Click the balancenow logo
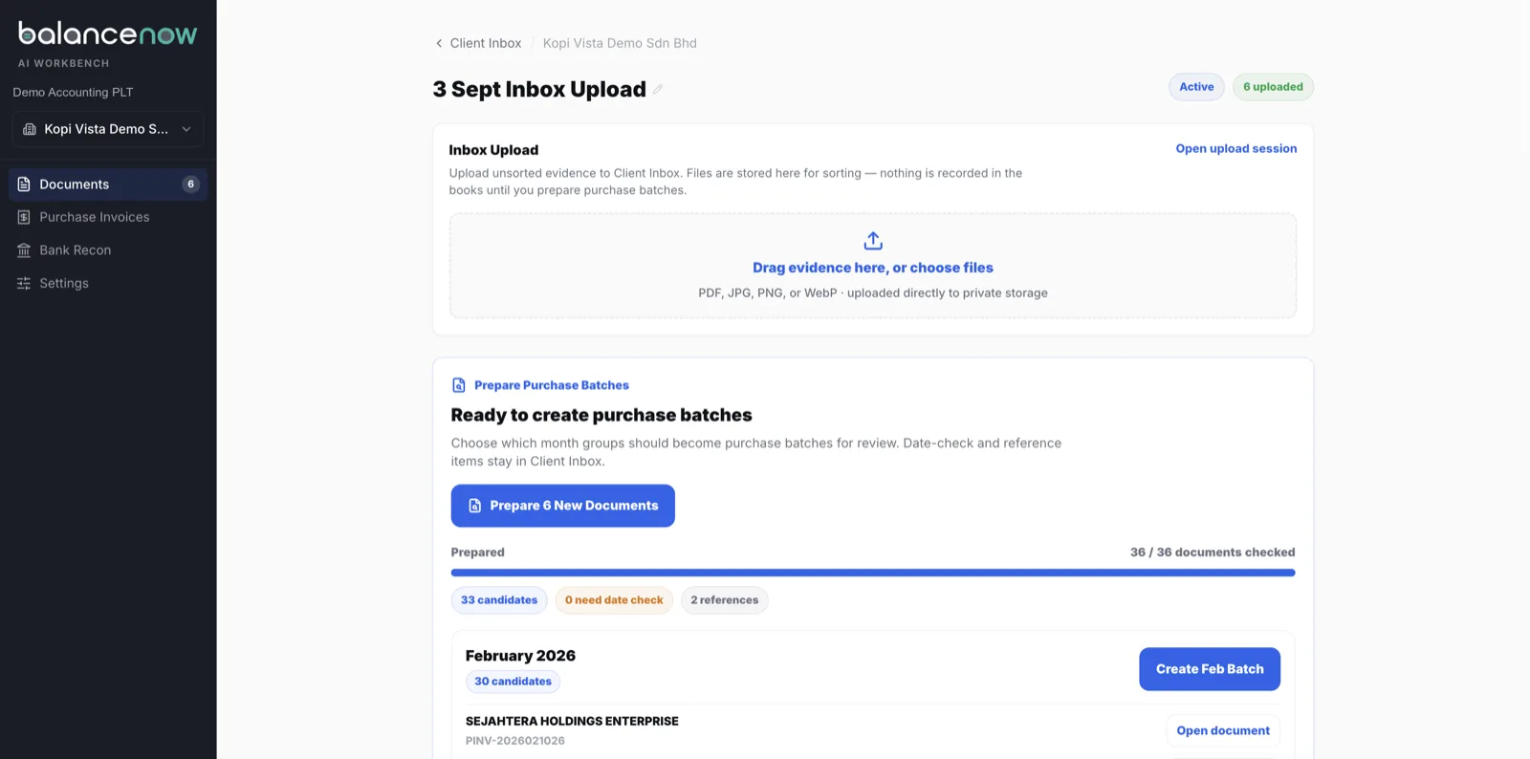The image size is (1530, 759). tap(108, 34)
